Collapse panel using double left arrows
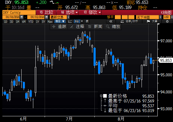The height and width of the screenshot is (122, 173). click(x=111, y=21)
